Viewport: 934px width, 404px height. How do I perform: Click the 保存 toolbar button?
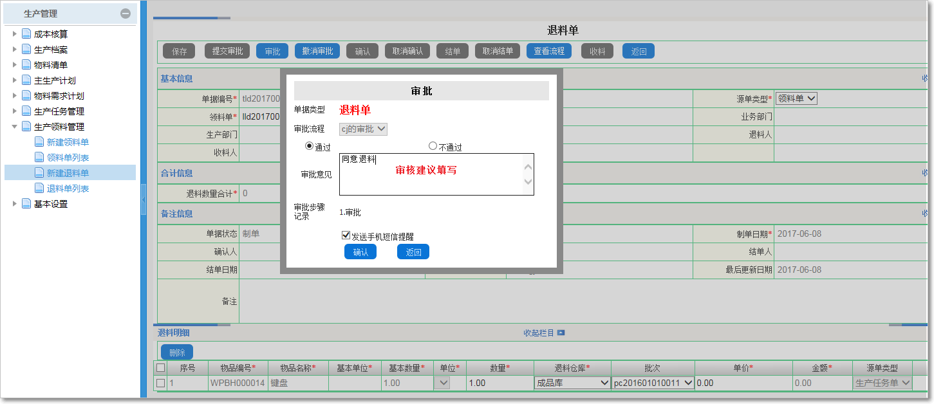pos(178,51)
